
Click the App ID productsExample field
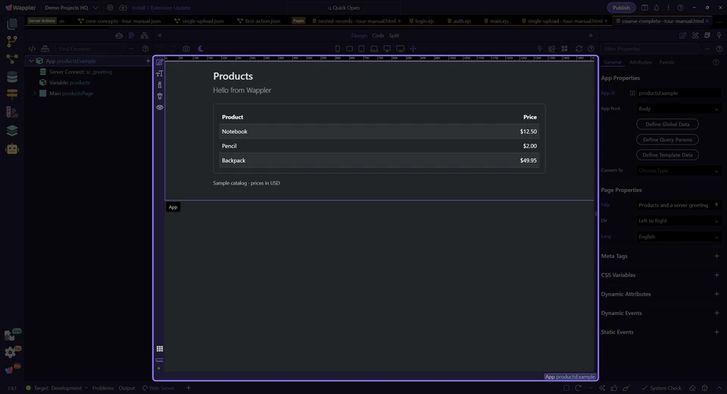(x=679, y=93)
